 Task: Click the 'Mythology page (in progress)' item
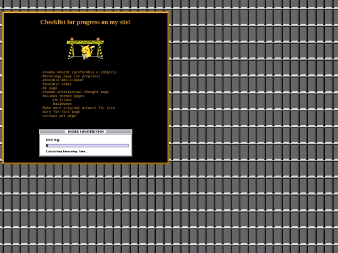[x=71, y=76]
